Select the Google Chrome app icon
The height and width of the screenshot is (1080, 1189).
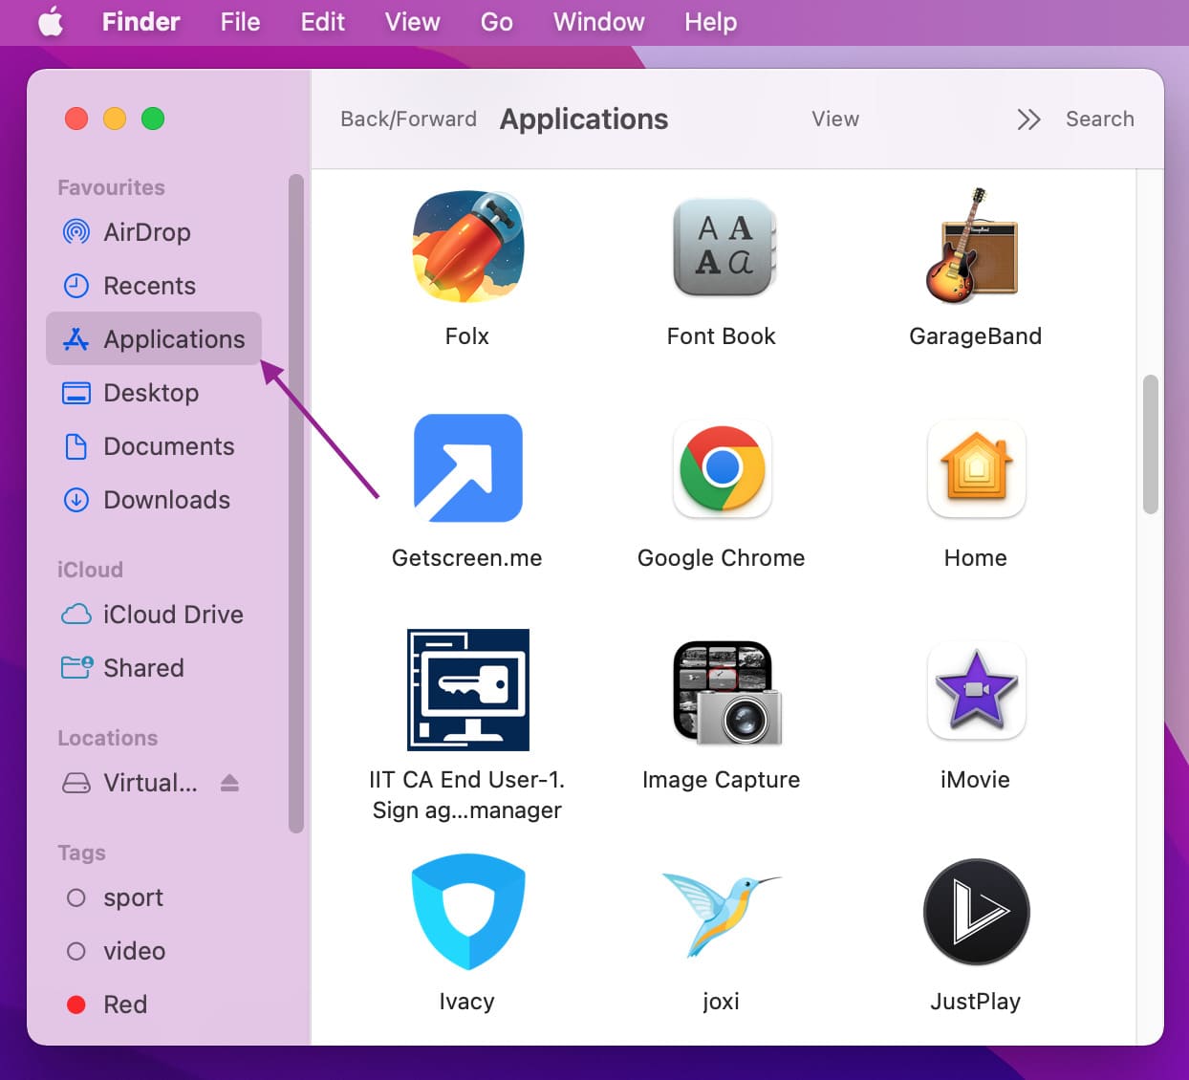[x=723, y=468]
